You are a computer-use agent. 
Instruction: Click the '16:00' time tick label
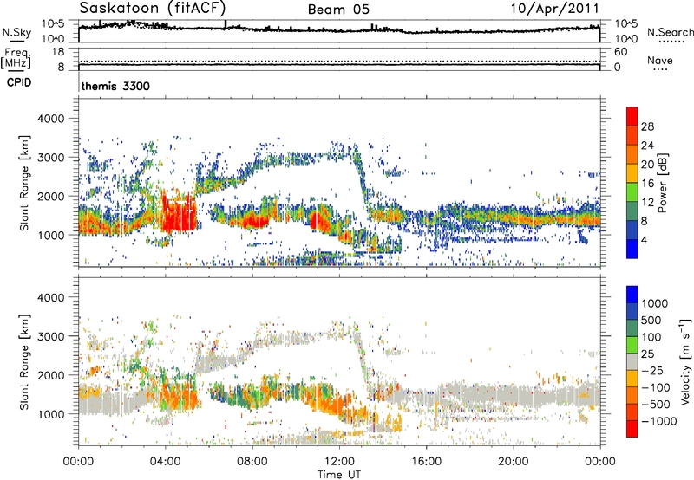426,462
